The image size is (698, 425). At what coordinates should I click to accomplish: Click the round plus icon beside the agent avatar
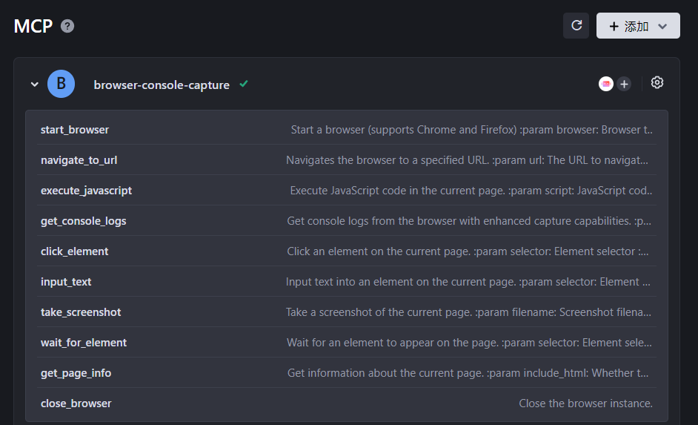tap(624, 85)
